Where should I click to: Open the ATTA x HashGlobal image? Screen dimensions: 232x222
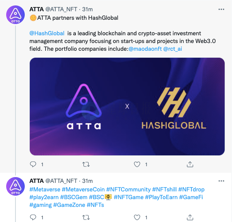click(x=127, y=107)
